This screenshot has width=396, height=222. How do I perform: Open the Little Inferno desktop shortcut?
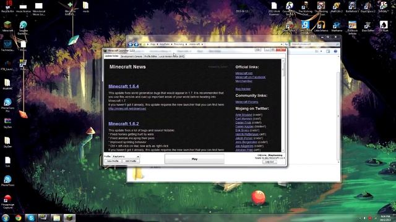(x=321, y=26)
